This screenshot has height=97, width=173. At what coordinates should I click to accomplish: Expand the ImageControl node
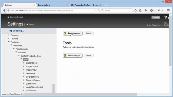click(24, 66)
